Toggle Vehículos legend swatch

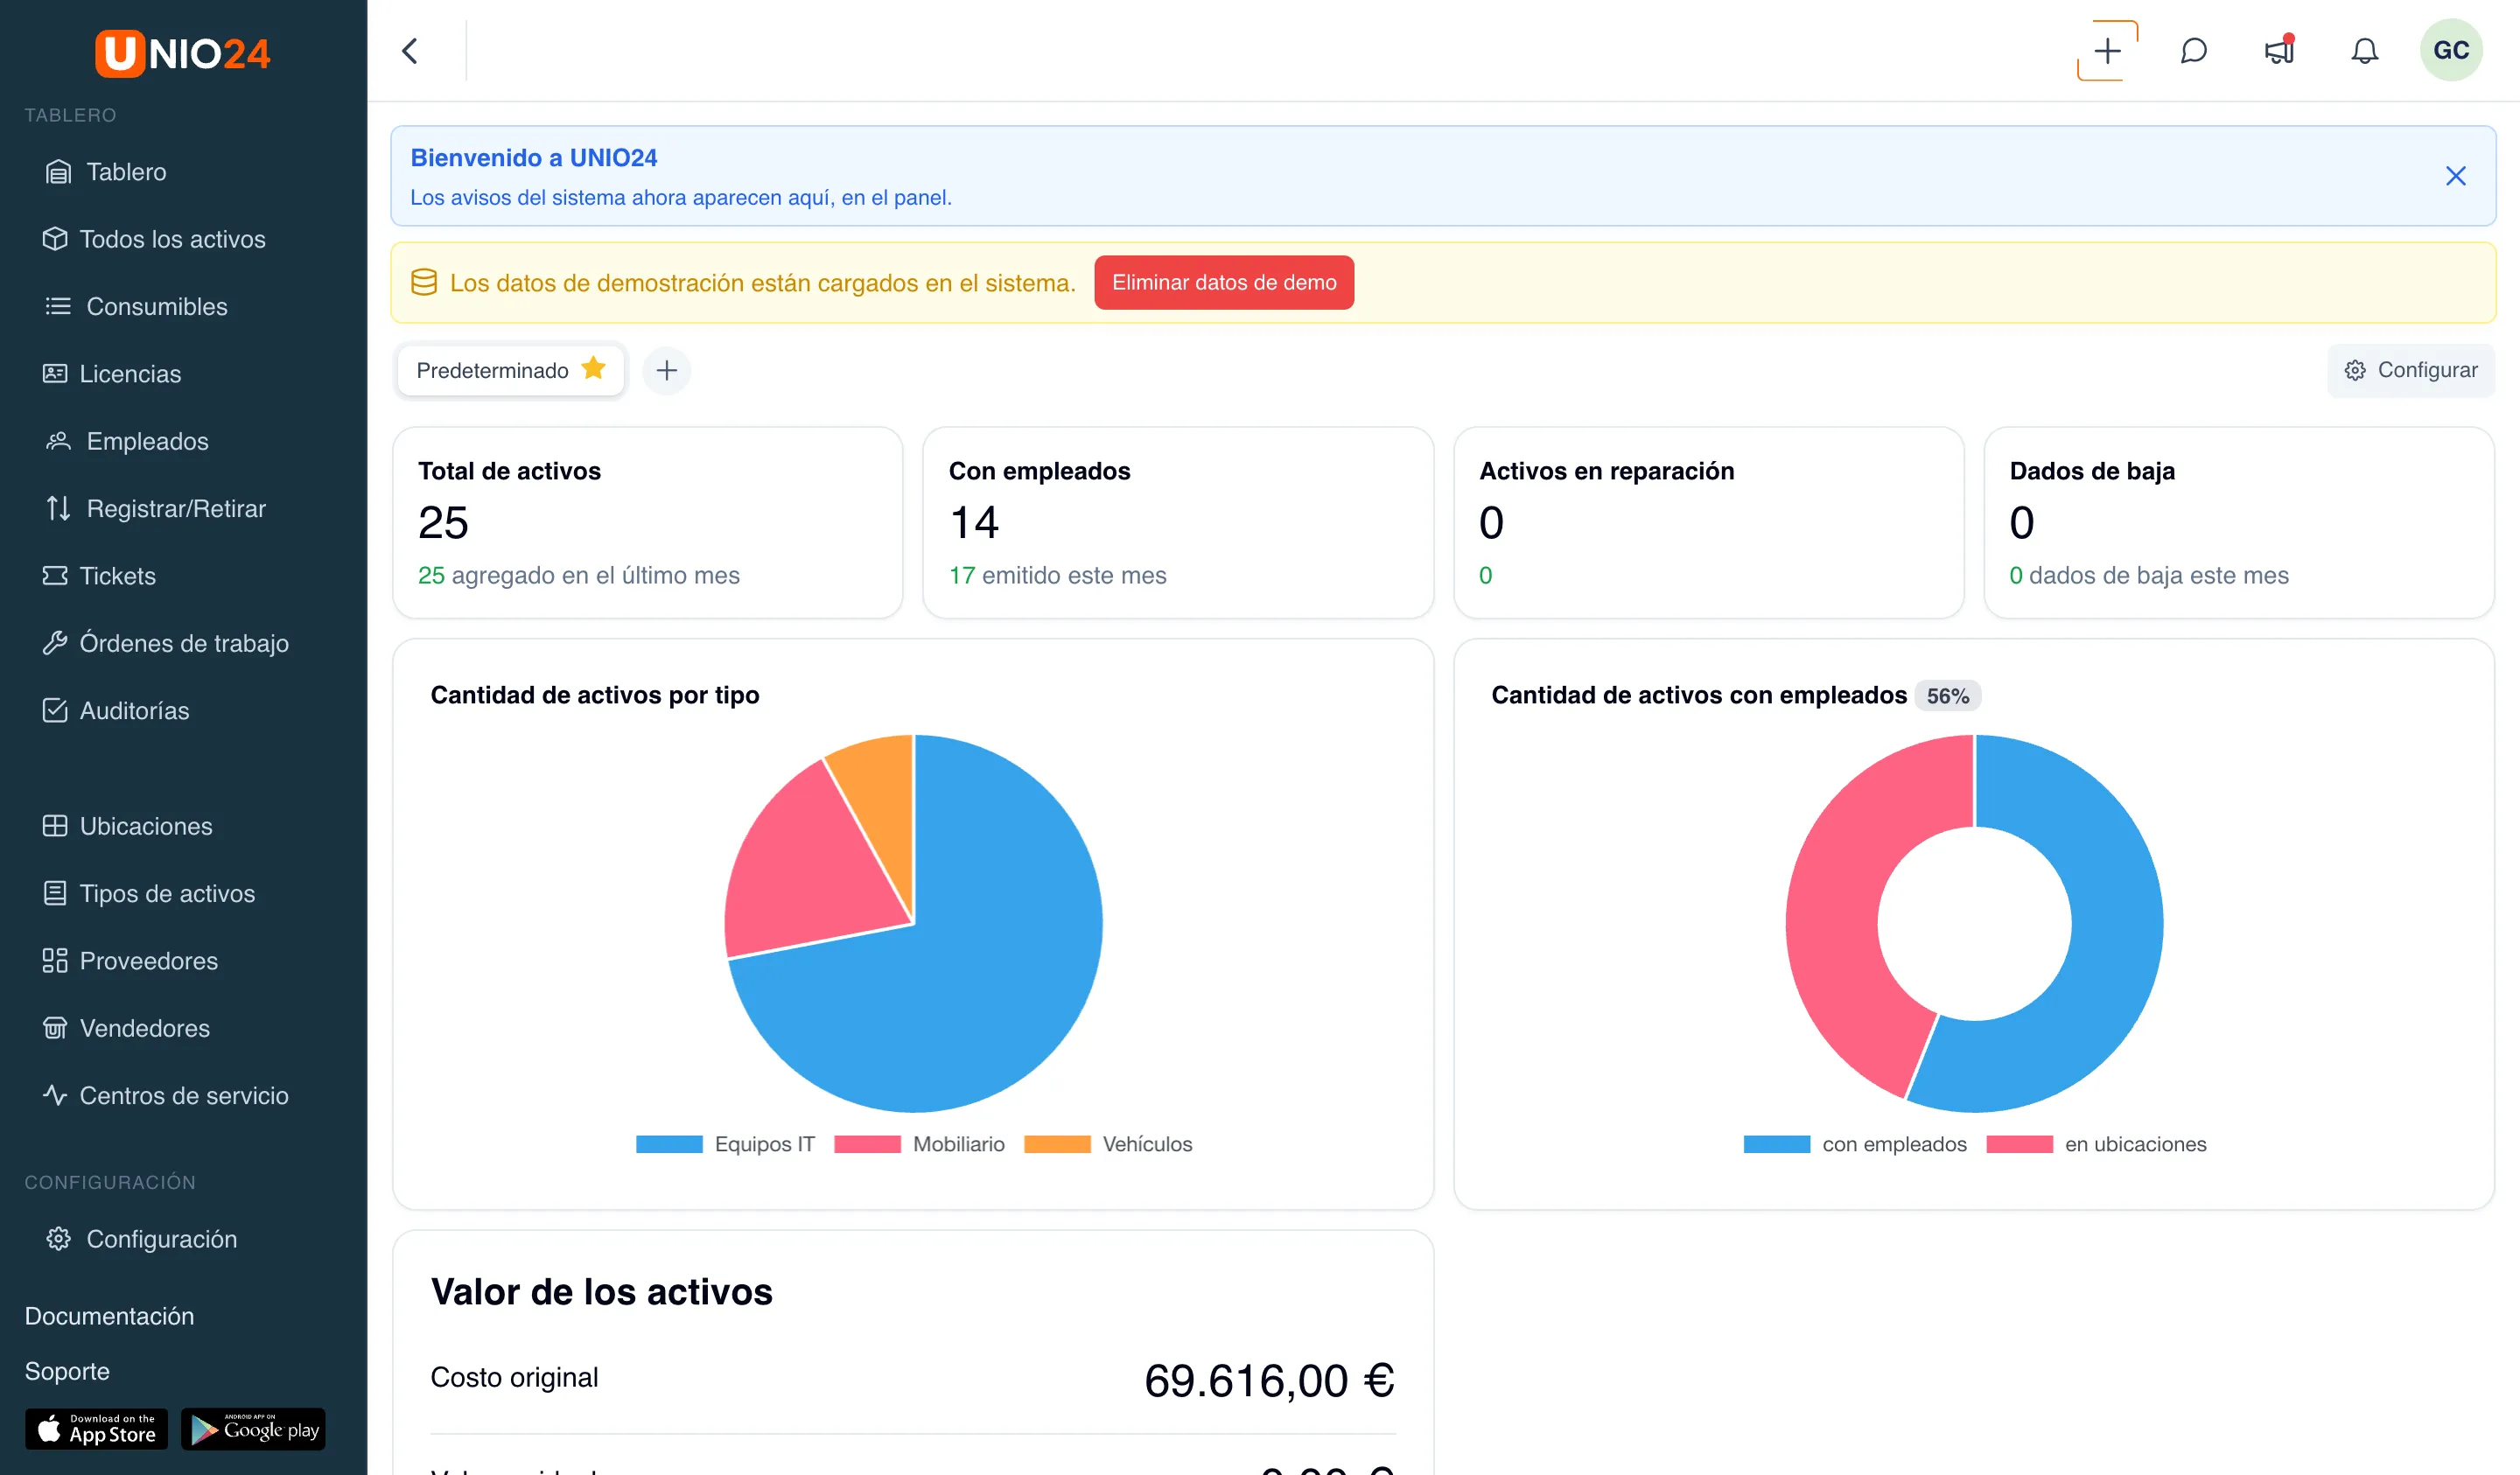pos(1057,1145)
